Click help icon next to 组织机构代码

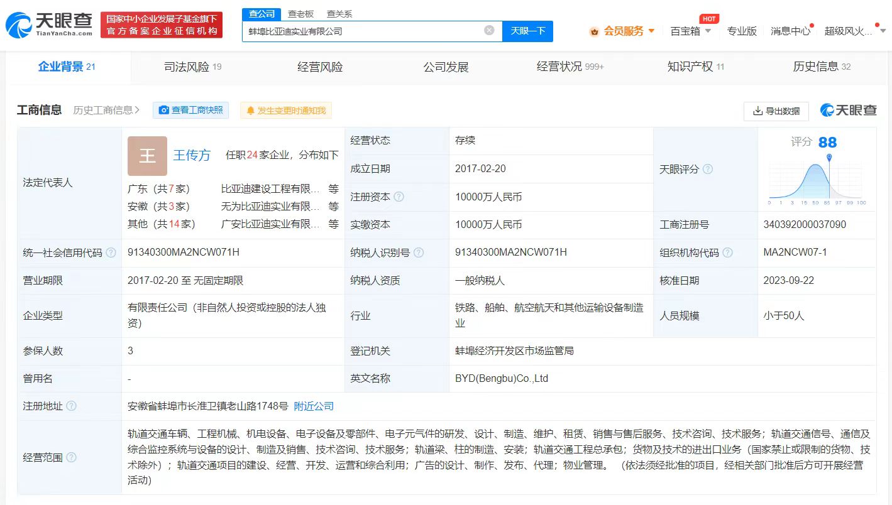pyautogui.click(x=727, y=253)
